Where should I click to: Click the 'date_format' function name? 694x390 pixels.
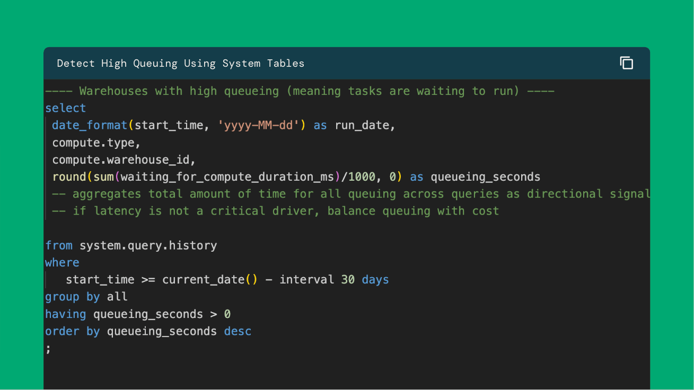point(90,126)
